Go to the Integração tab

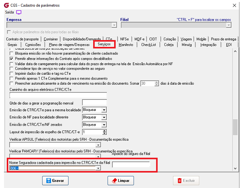208,45
